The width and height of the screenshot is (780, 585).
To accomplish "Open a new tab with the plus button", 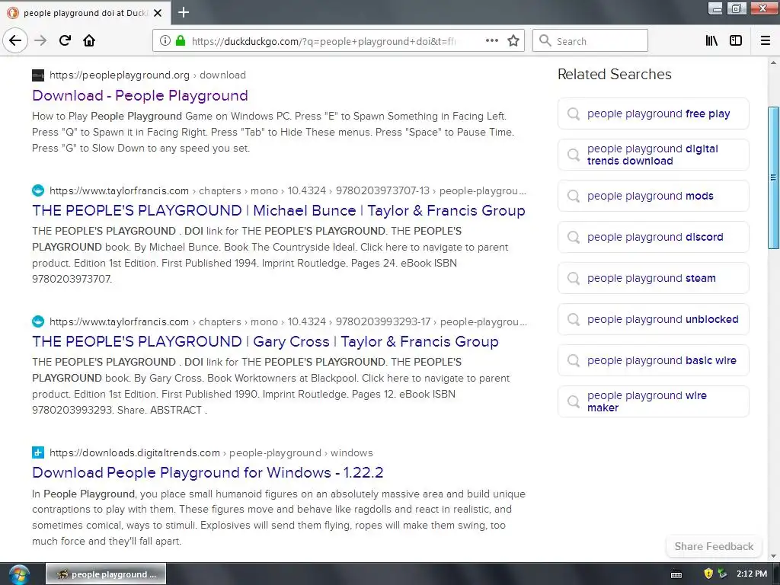I will pyautogui.click(x=184, y=12).
